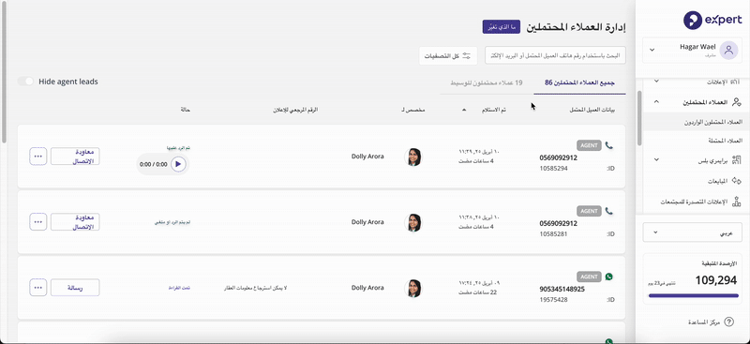This screenshot has height=344, width=750.
Task: Switch to the 19 broker leads tab
Action: [487, 82]
